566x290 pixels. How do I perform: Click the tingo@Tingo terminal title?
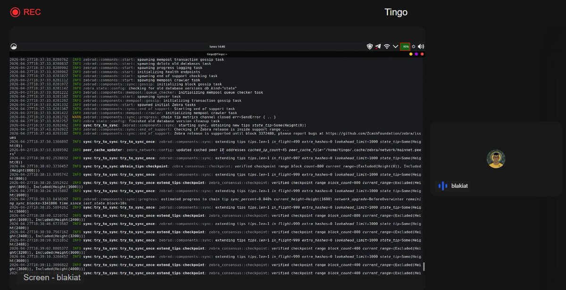tap(217, 54)
